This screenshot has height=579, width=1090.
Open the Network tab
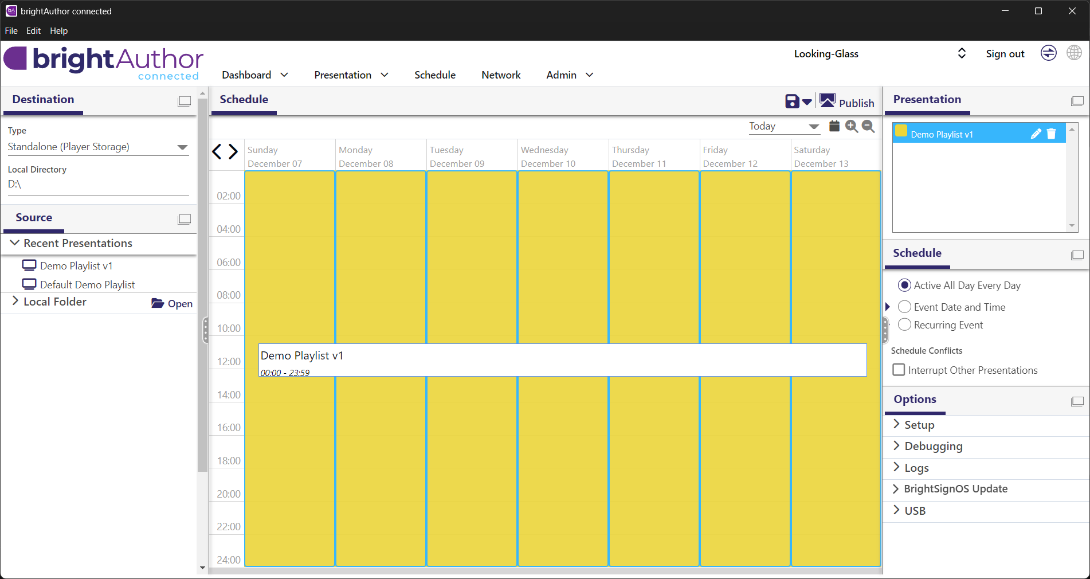500,75
